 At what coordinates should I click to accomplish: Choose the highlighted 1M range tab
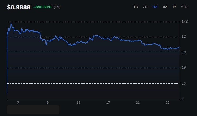click(155, 7)
